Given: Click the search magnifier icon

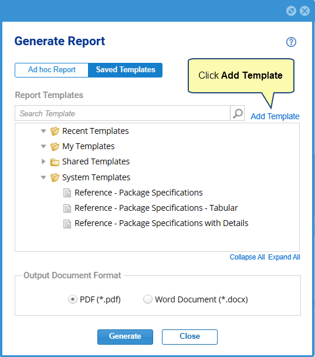Looking at the screenshot, I should point(238,113).
